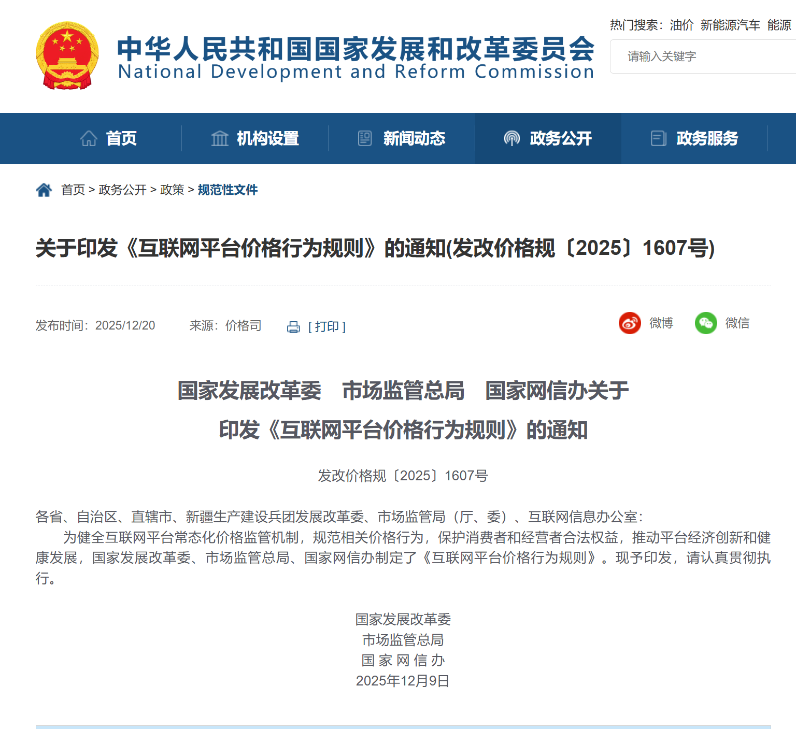Share via the red Weibo icon
Screen dimensions: 796x729
(630, 323)
